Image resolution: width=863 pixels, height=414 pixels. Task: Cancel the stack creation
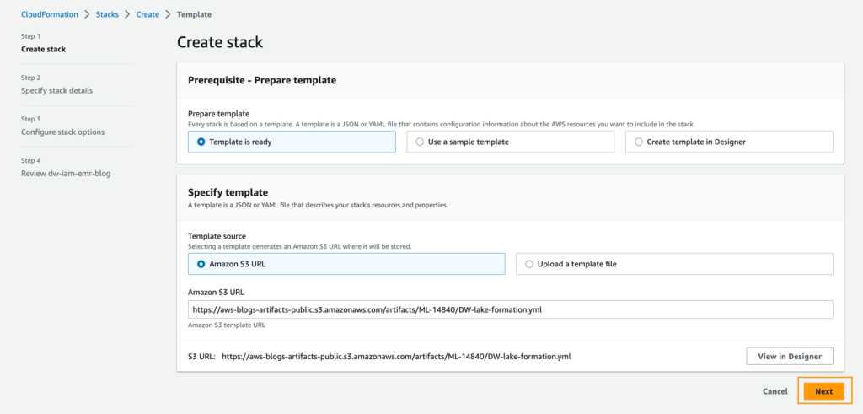click(x=775, y=391)
